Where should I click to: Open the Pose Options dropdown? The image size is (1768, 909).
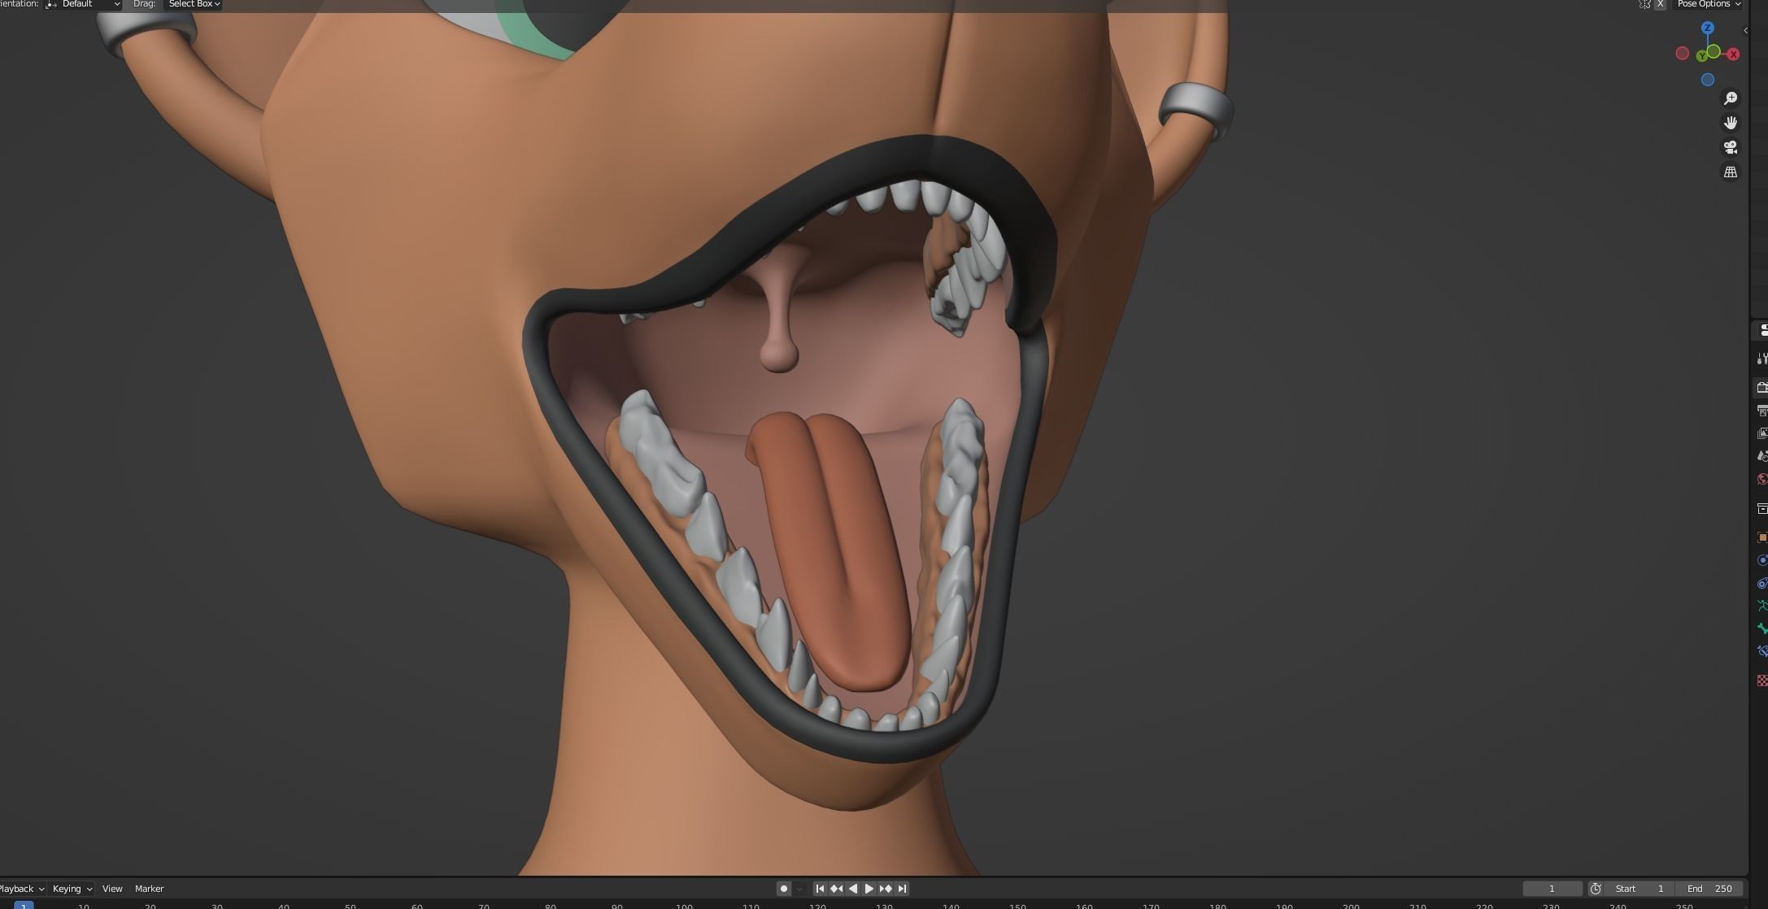pos(1709,4)
